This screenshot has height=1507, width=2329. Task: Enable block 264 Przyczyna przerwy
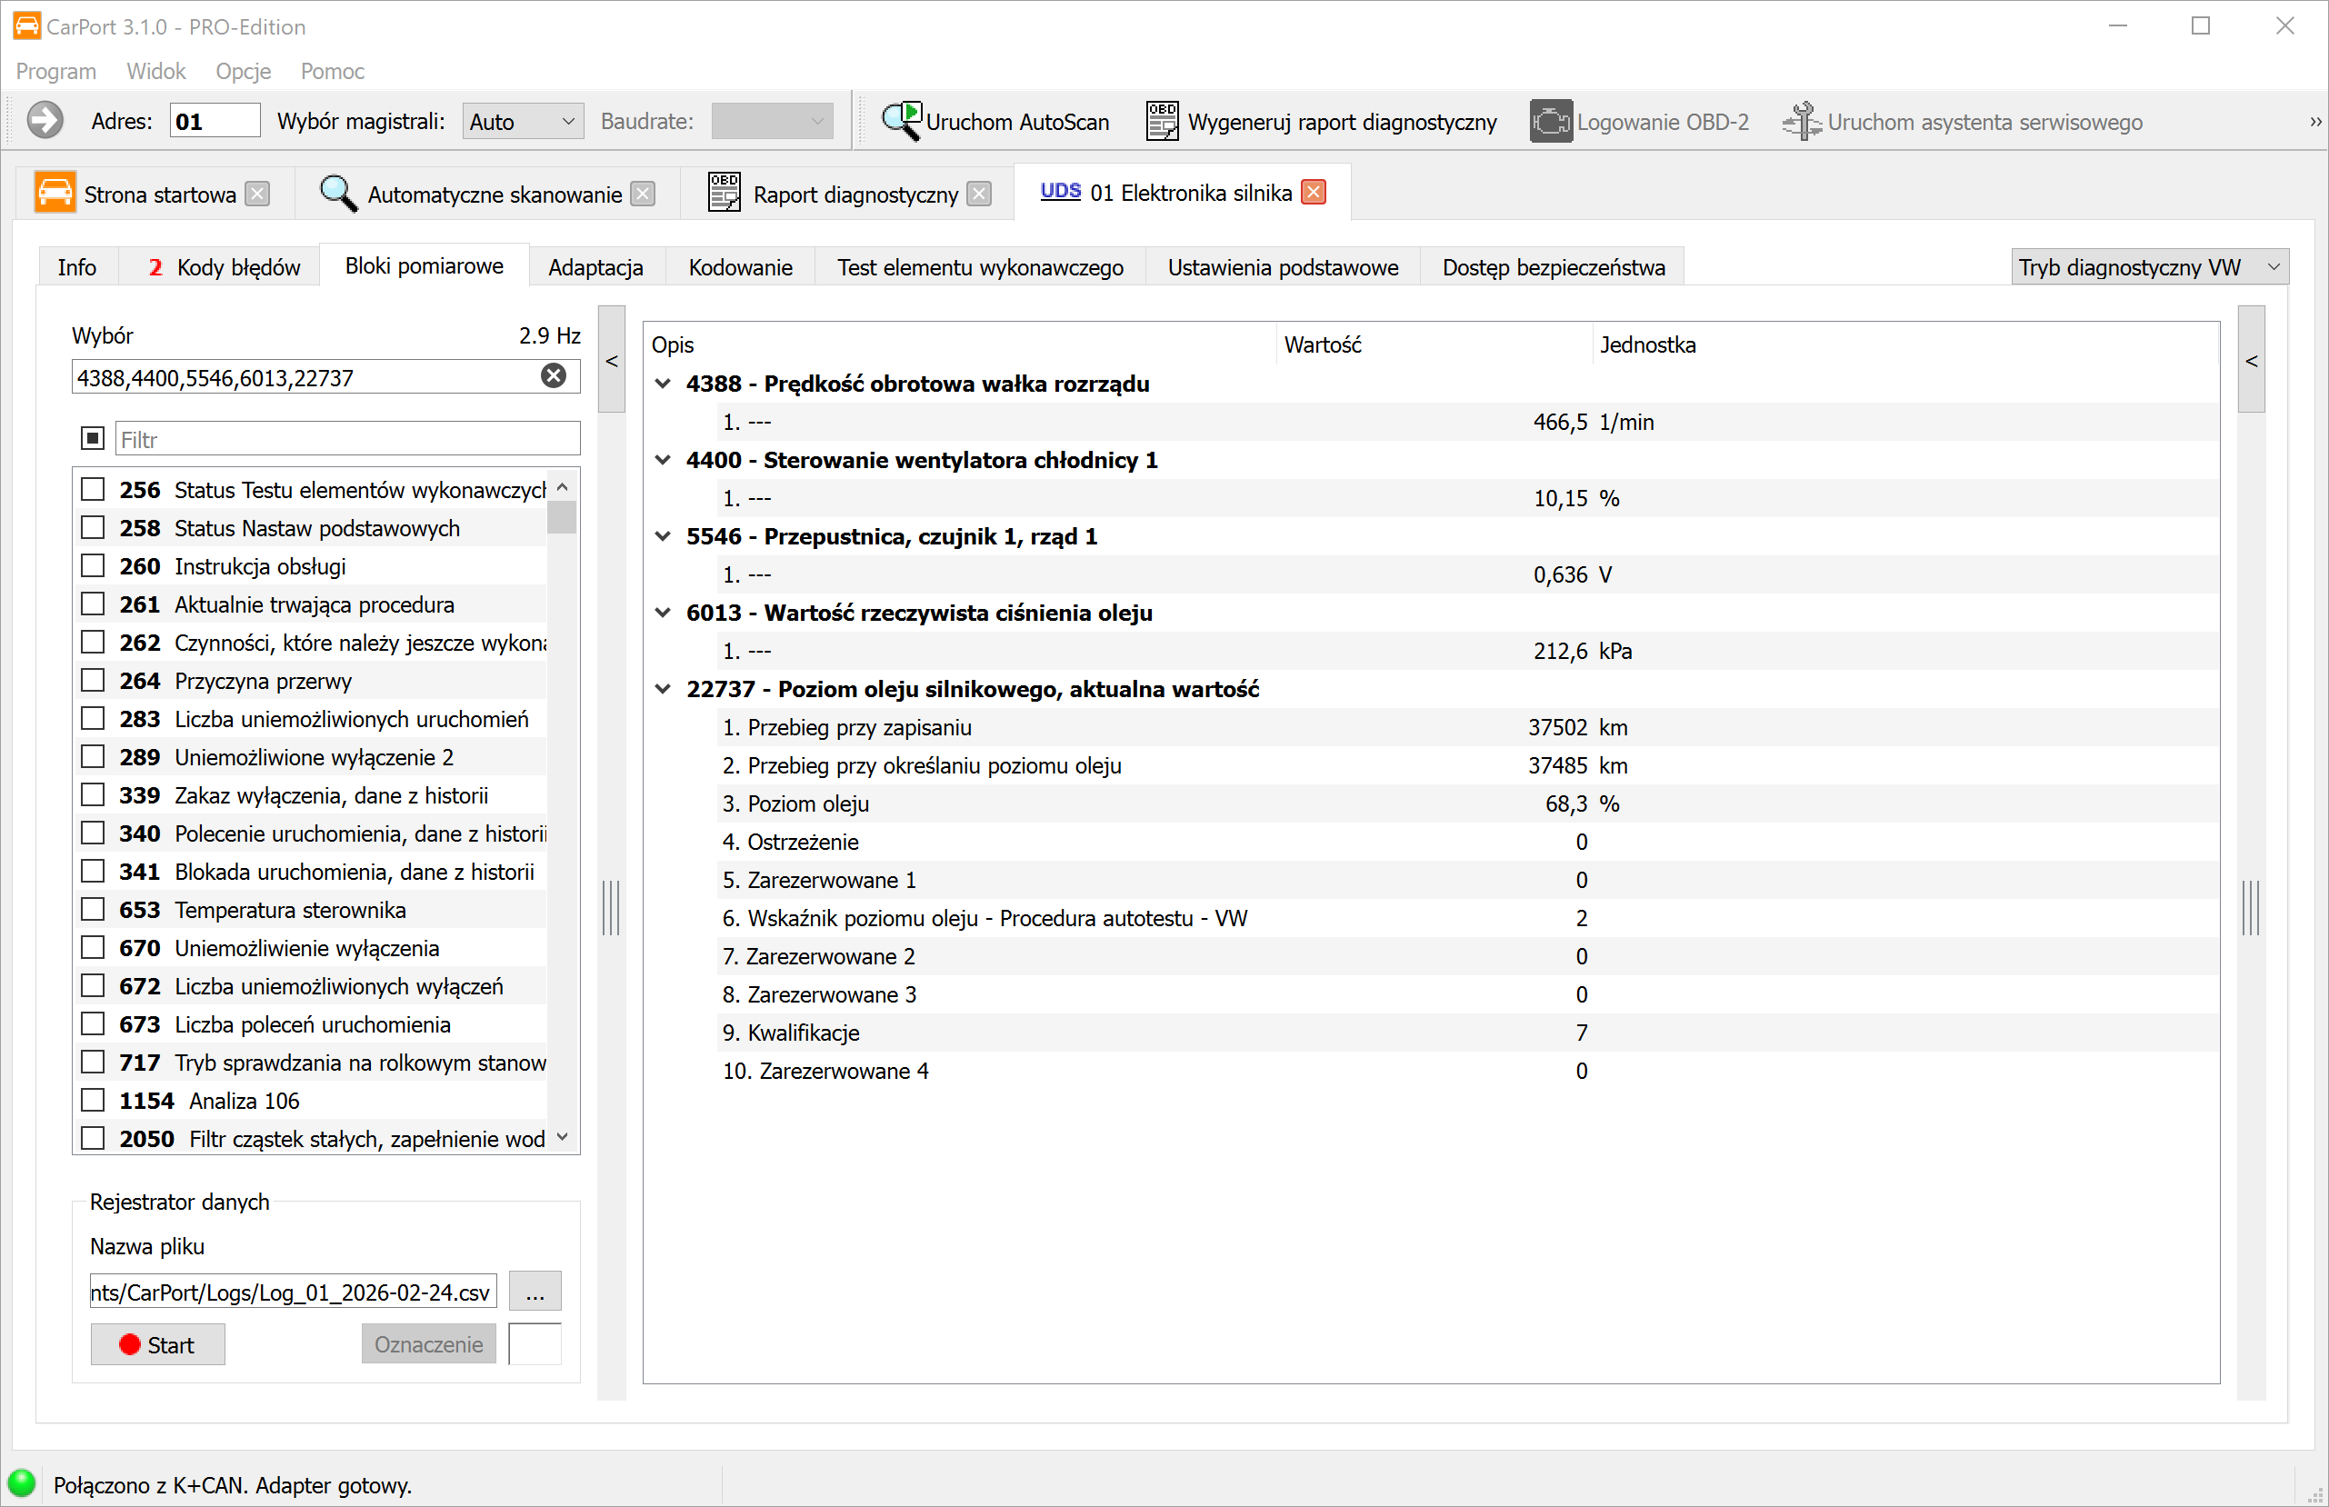[x=93, y=680]
